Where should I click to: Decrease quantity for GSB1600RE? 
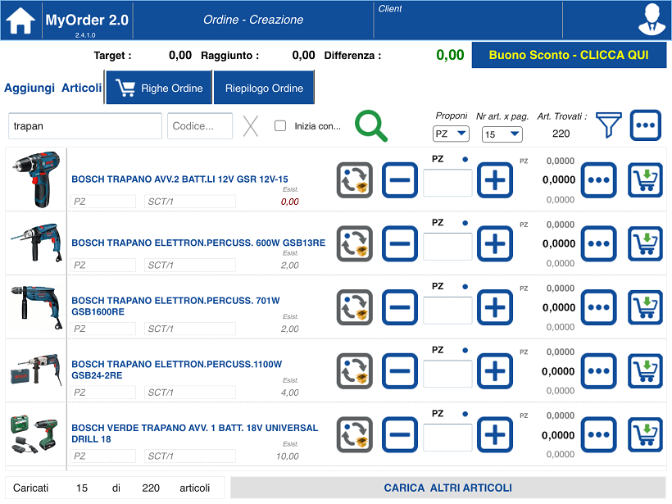(x=400, y=307)
